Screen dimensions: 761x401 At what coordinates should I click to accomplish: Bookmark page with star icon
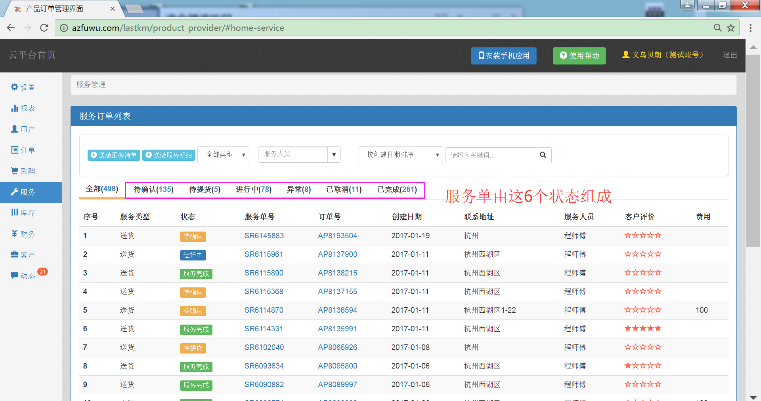point(731,28)
